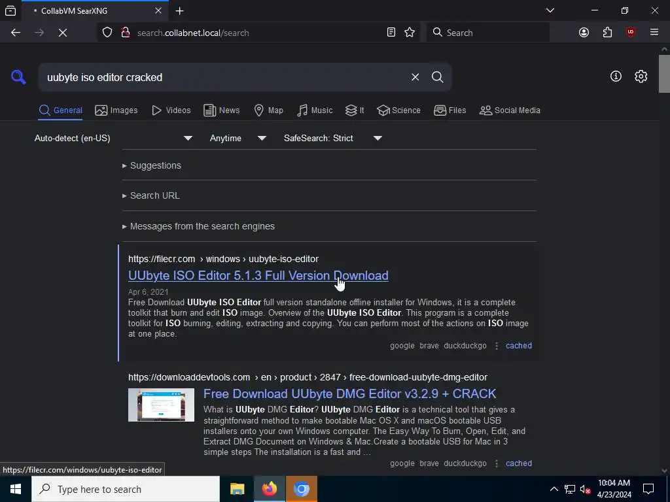Click three-dot menu on downloaddevtools result
Screen dimensions: 670x502
pyautogui.click(x=496, y=463)
